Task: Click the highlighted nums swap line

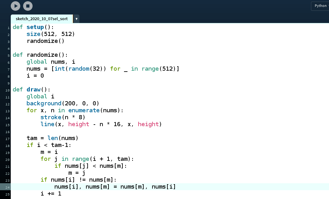Action: [x=115, y=187]
